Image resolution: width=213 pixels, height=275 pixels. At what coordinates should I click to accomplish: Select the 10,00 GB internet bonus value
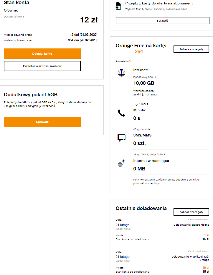pyautogui.click(x=144, y=83)
